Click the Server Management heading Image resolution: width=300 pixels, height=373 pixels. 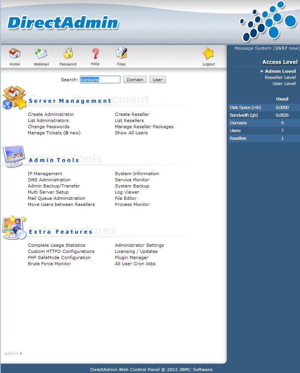(x=70, y=101)
